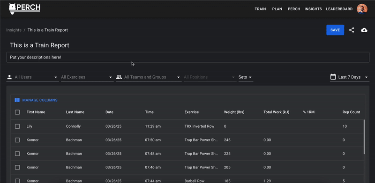This screenshot has height=183, width=375.
Task: Click the Lily first name cell
Action: pos(29,126)
